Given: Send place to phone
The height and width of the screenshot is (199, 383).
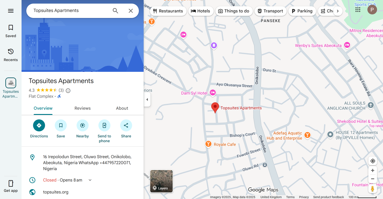Looking at the screenshot, I should pos(104,131).
